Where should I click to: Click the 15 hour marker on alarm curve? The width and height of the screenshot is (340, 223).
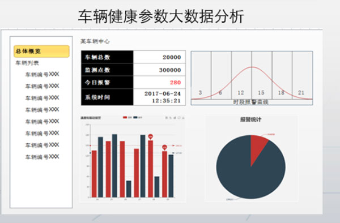pos(261,93)
